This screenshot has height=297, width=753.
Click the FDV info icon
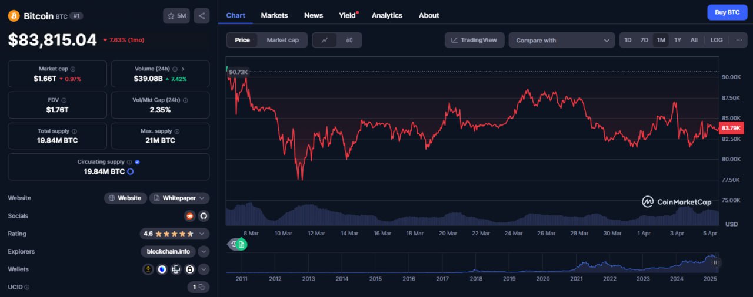(x=64, y=100)
